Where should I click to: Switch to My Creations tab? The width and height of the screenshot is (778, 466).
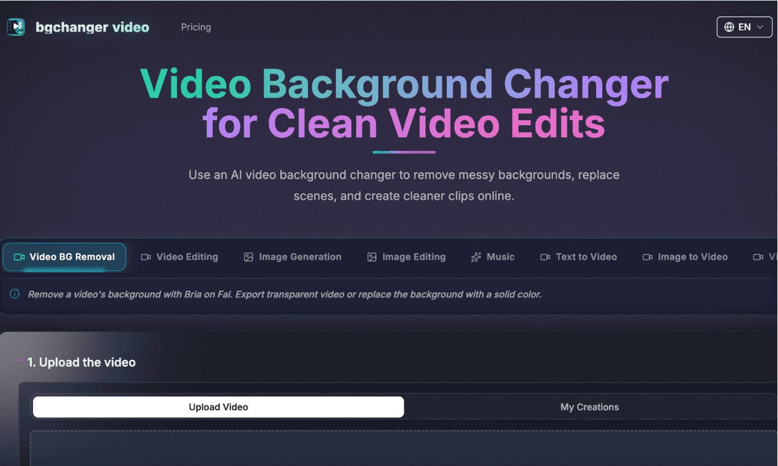coord(589,407)
